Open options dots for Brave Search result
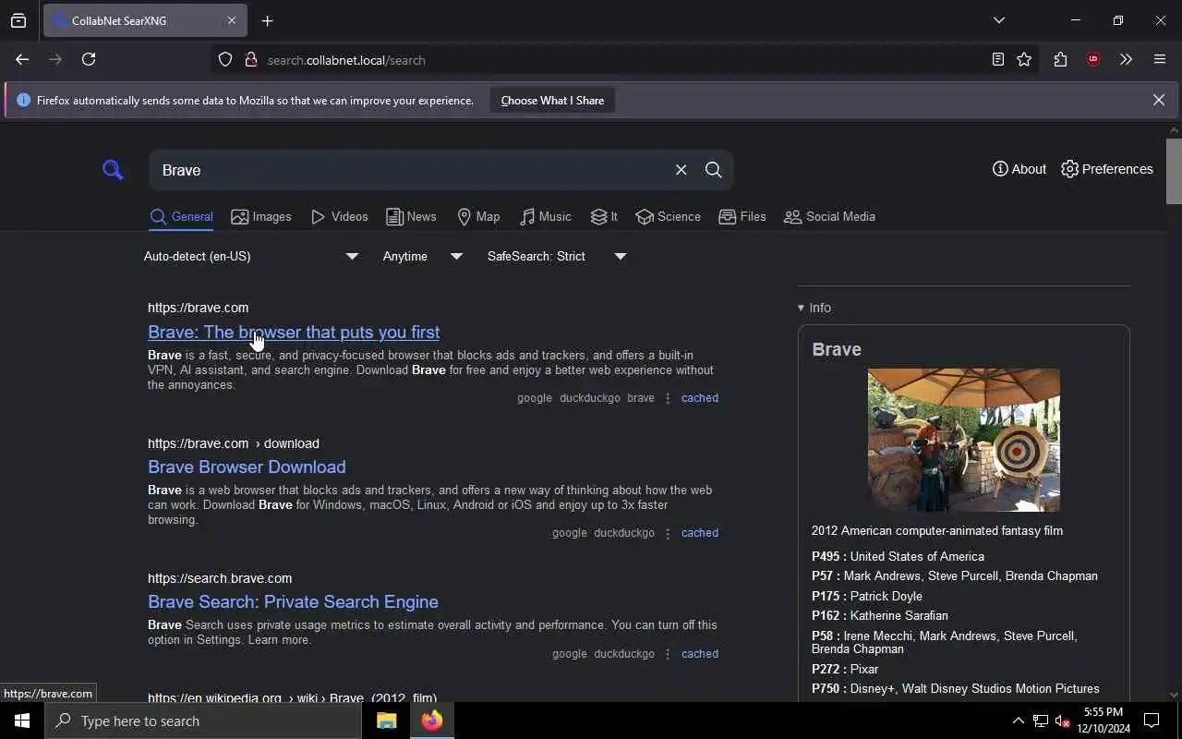 point(668,654)
